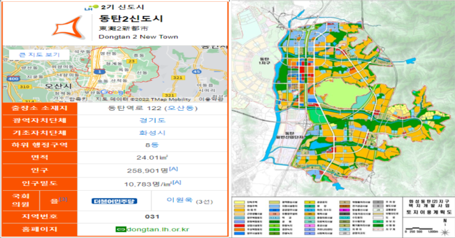455x238 pixels.
Task: Click the route 400 shield on the map
Action: click(x=13, y=78)
